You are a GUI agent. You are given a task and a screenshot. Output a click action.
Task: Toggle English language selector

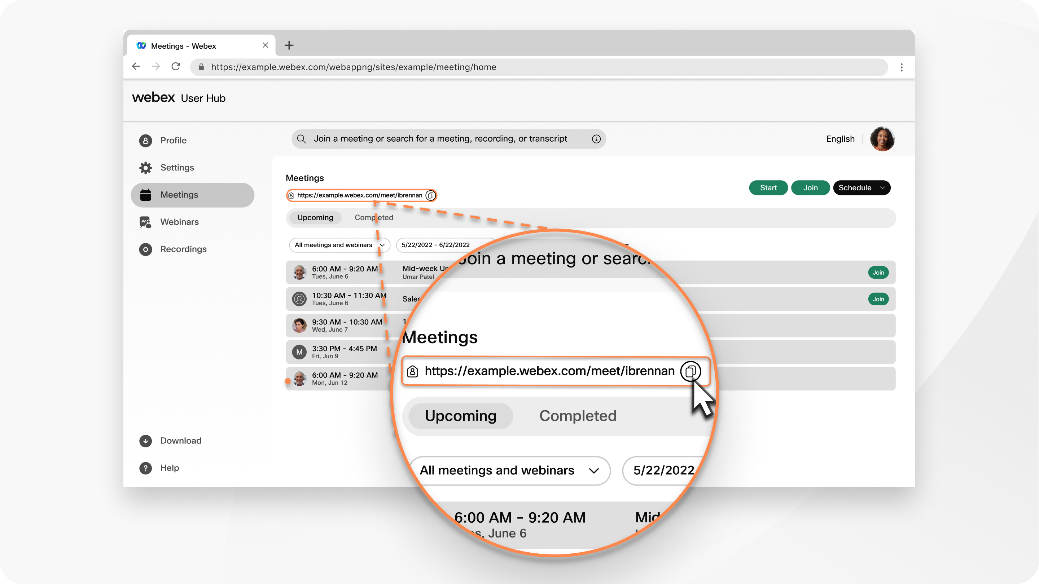[x=840, y=138]
